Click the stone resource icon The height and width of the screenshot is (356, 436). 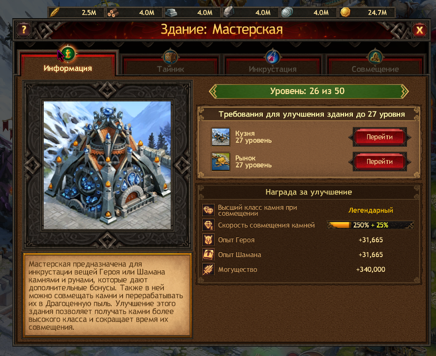pos(229,12)
